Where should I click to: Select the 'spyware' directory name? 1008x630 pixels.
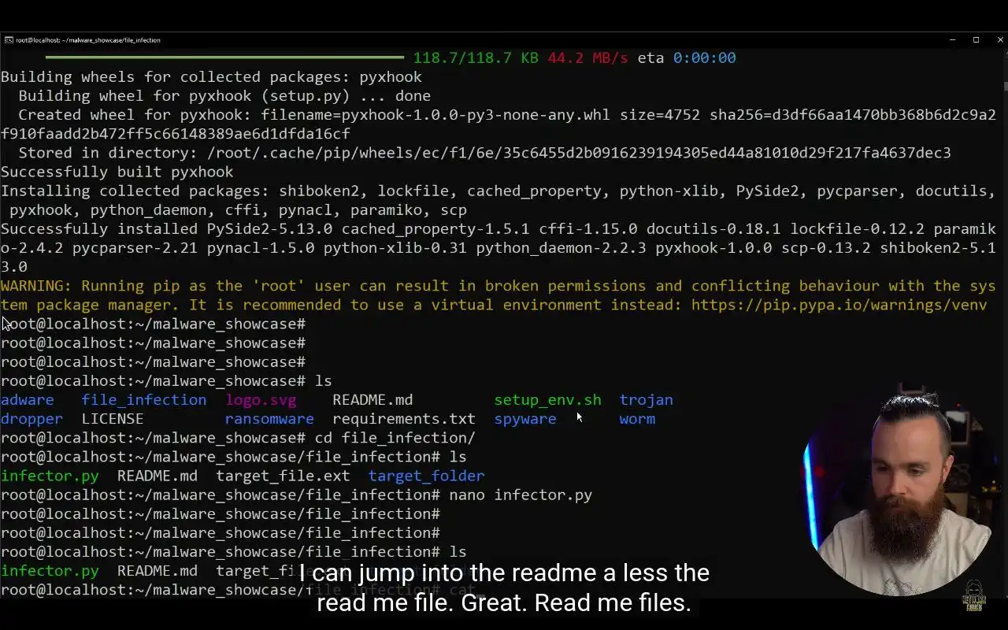point(525,419)
